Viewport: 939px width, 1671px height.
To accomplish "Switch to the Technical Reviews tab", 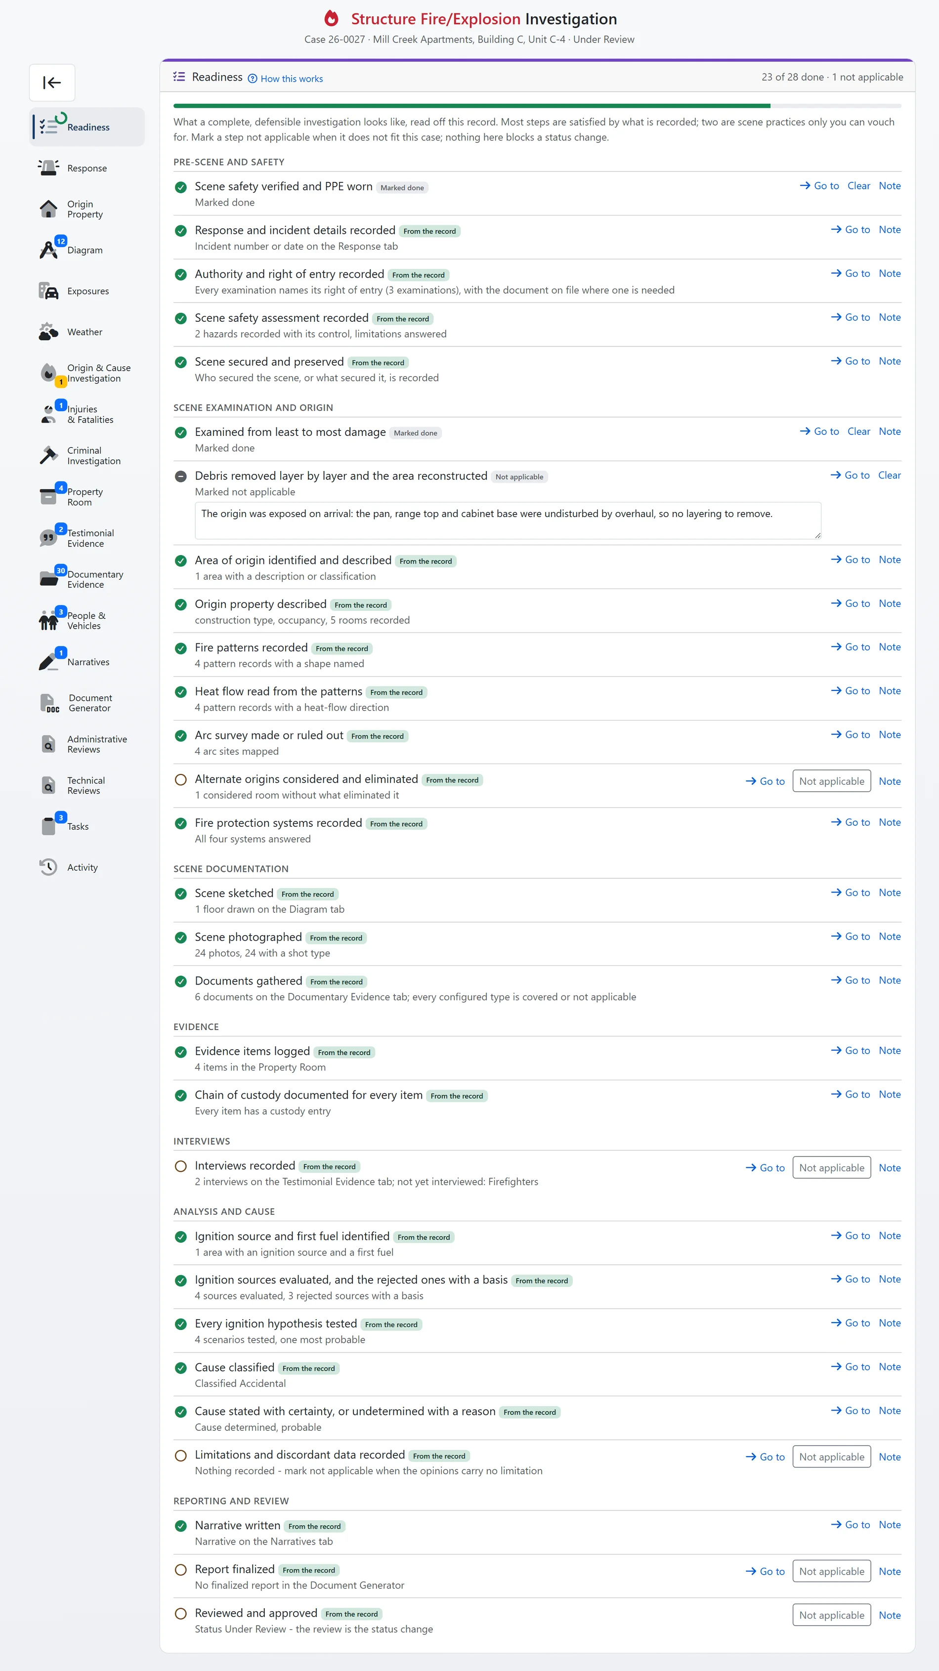I will (88, 785).
